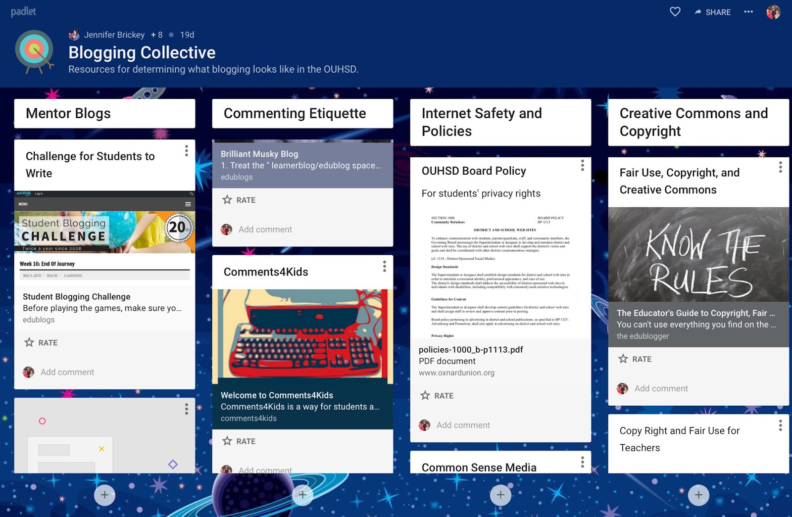Rate the Brilliant Musky Blog post
The image size is (792, 517).
point(239,200)
